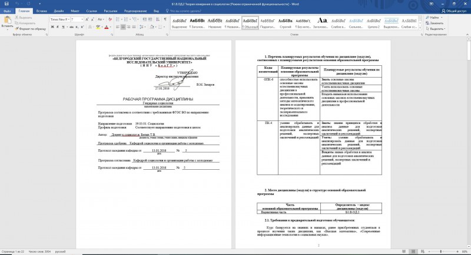Switch to Ссылки tab
The height and width of the screenshot is (255, 471).
coord(91,11)
